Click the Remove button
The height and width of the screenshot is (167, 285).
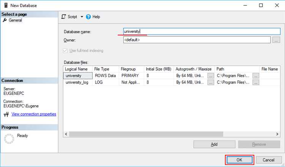(x=259, y=144)
